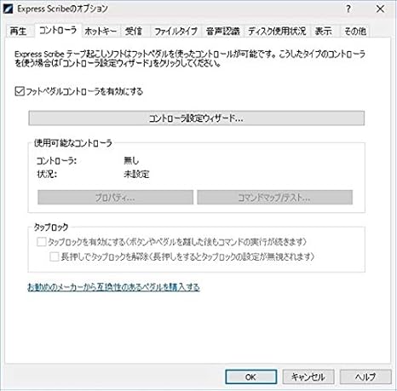Click the タップロック group heading

pos(51,227)
